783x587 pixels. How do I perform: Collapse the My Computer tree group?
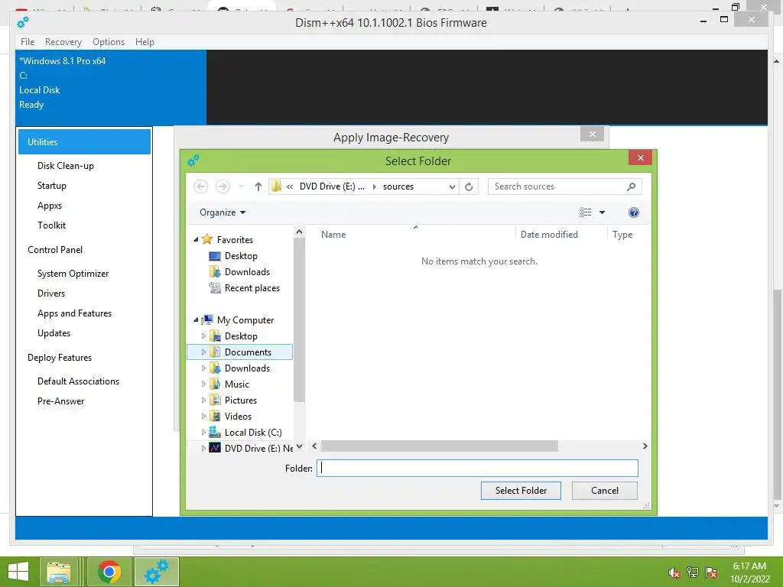(x=196, y=320)
